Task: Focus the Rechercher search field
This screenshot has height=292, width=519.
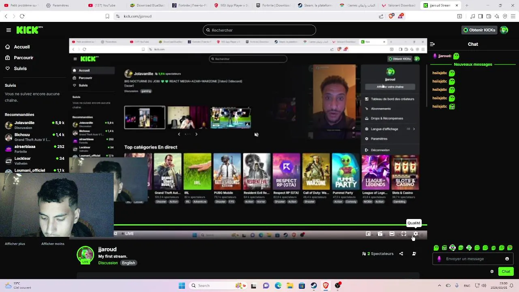Action: 259,30
